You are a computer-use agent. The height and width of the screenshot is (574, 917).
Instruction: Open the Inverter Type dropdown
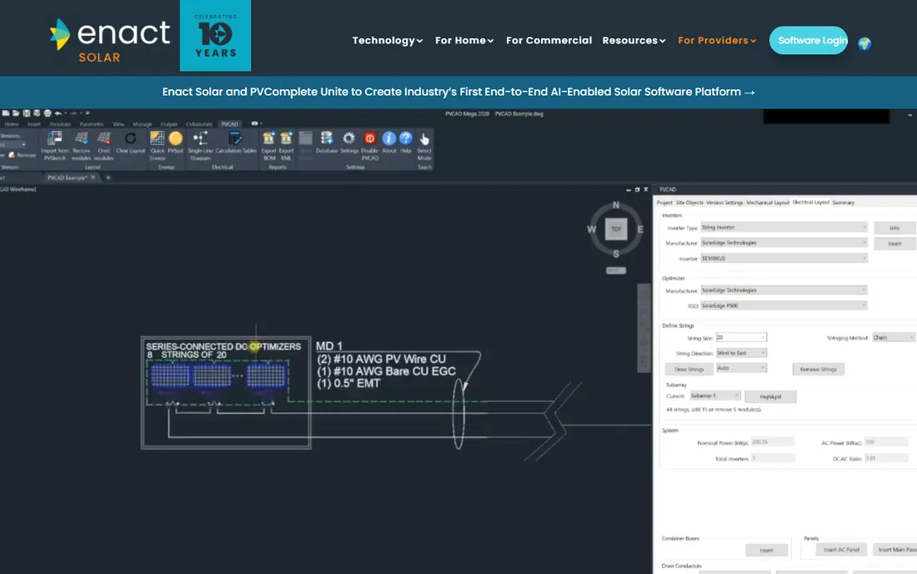click(x=784, y=227)
